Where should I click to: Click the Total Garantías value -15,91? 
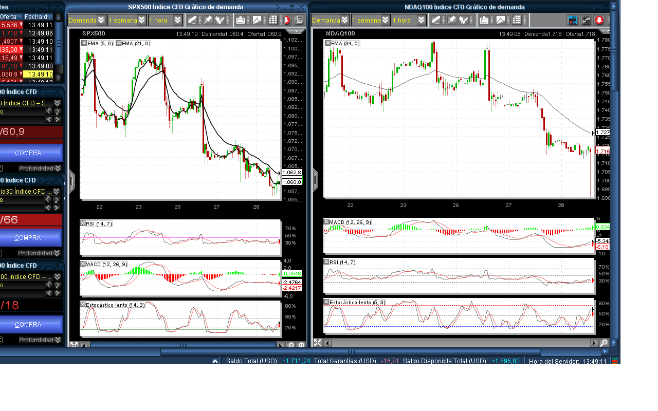[x=390, y=361]
